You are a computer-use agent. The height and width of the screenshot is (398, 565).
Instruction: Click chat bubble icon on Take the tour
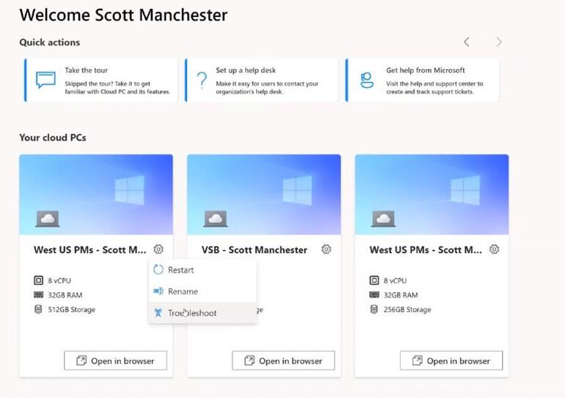(x=45, y=80)
